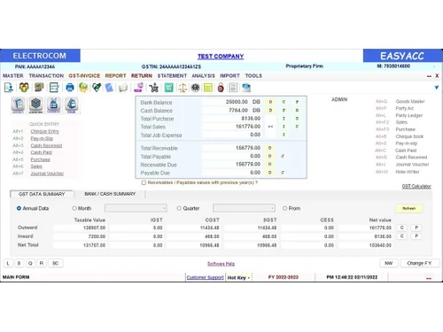Click the gray document page toolbar icon

point(233,88)
